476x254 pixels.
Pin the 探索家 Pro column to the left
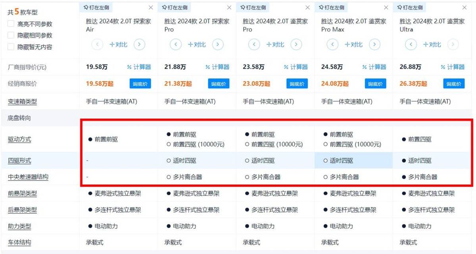pyautogui.click(x=175, y=8)
